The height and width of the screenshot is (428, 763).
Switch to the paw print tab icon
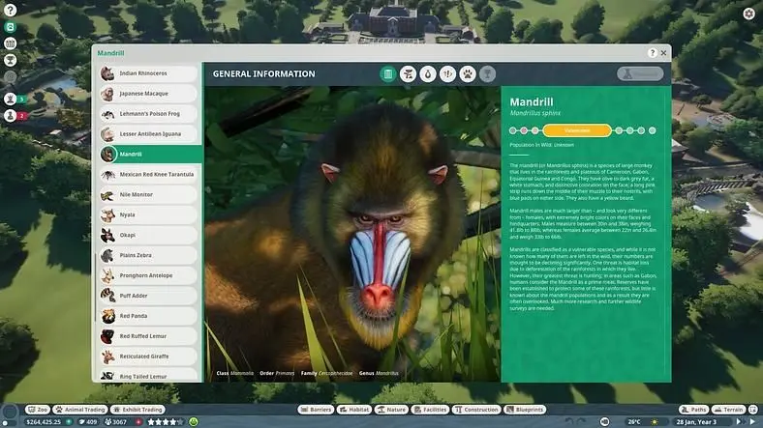468,74
